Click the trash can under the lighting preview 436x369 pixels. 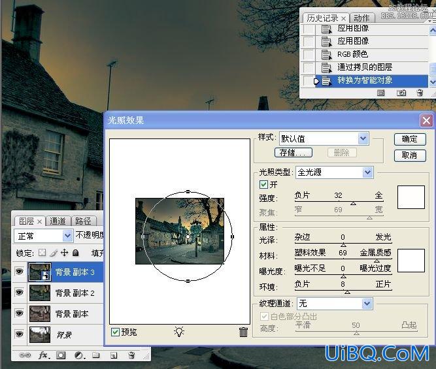click(243, 332)
